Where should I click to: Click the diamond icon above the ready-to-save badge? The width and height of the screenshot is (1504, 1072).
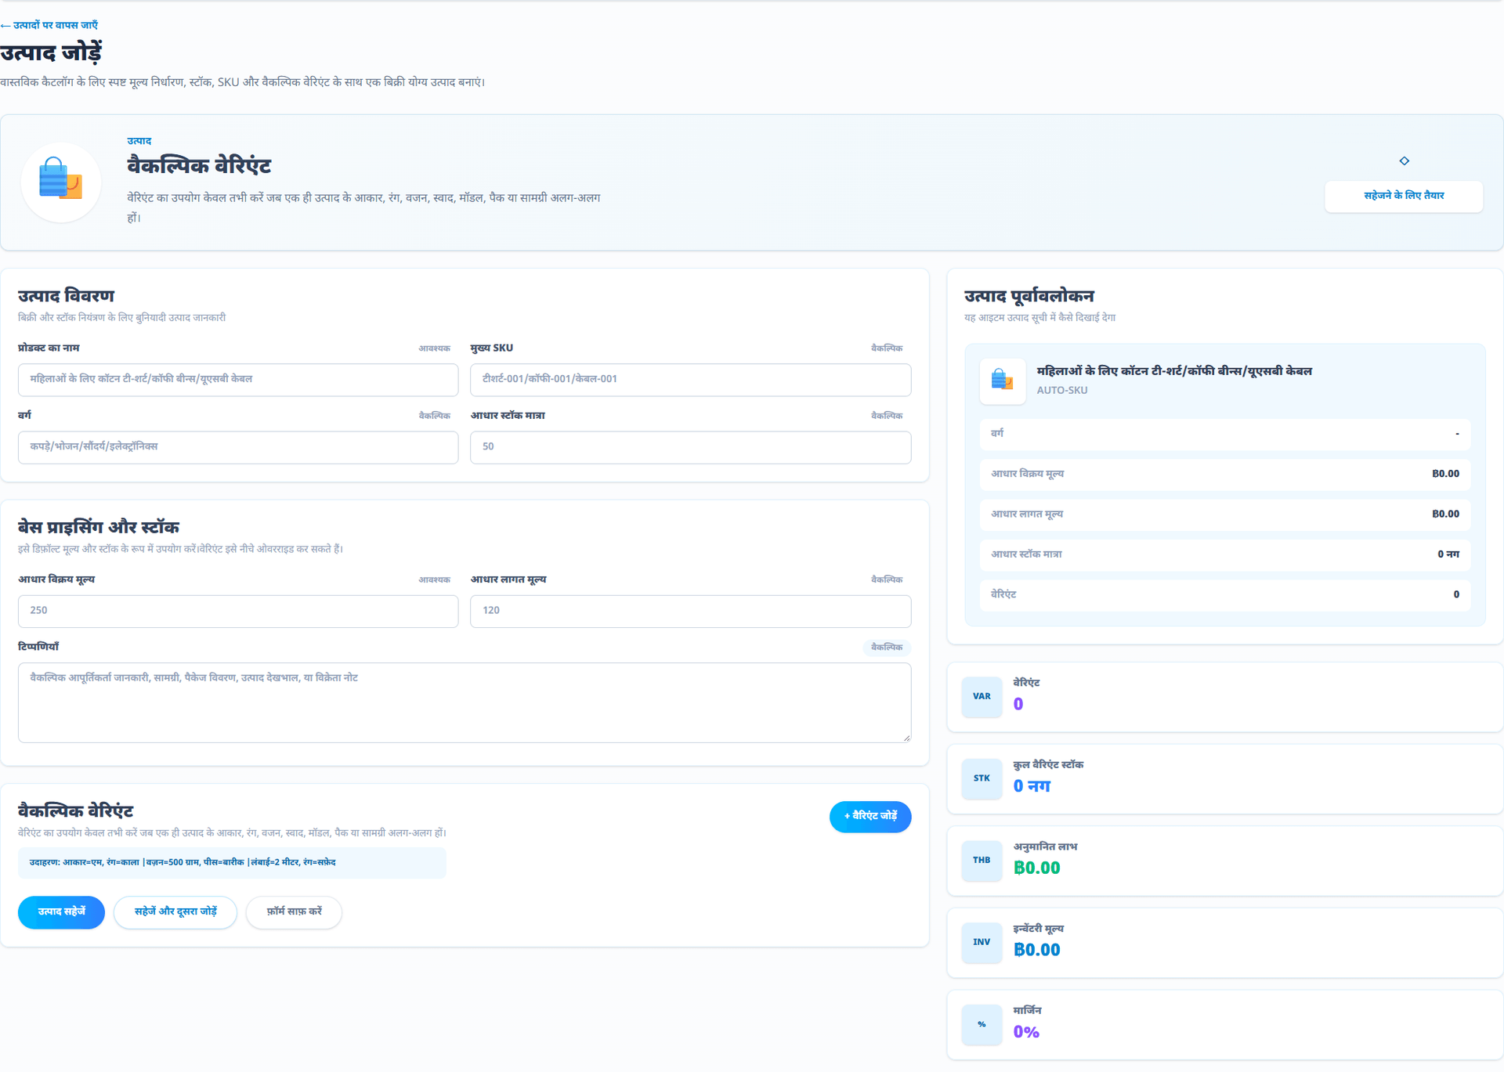tap(1404, 161)
